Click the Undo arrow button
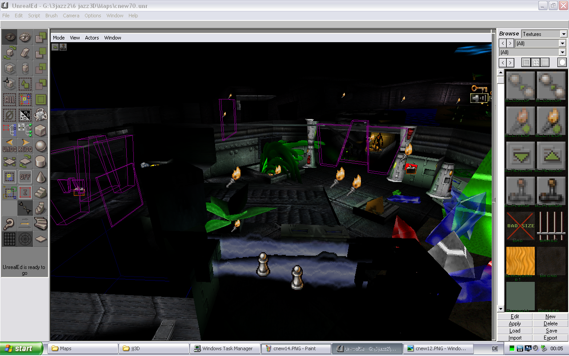 9,146
